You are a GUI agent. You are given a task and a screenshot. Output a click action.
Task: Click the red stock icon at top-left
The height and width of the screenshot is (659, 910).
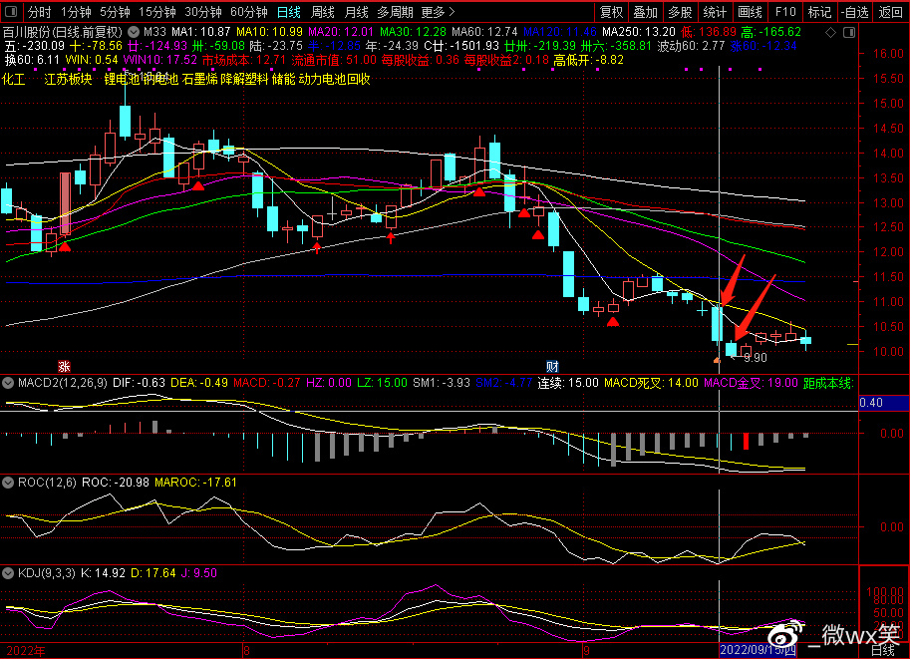11,13
